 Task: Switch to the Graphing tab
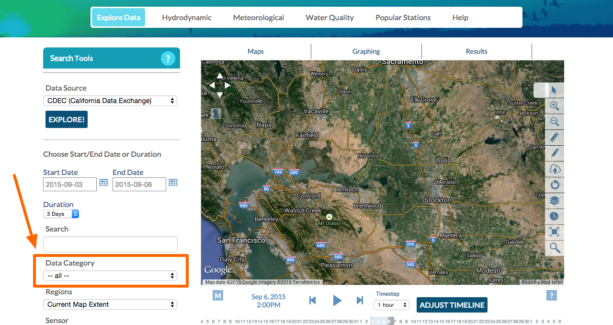coord(366,51)
